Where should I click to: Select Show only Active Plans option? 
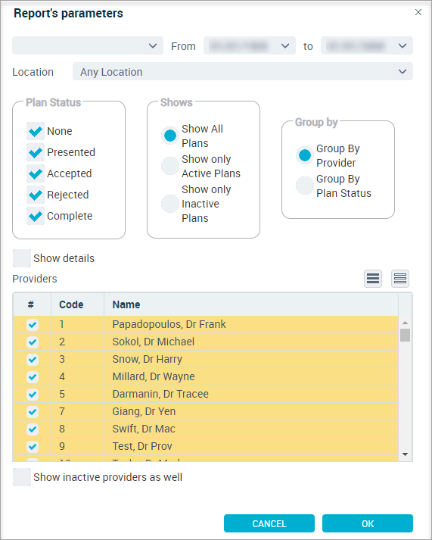pos(170,166)
